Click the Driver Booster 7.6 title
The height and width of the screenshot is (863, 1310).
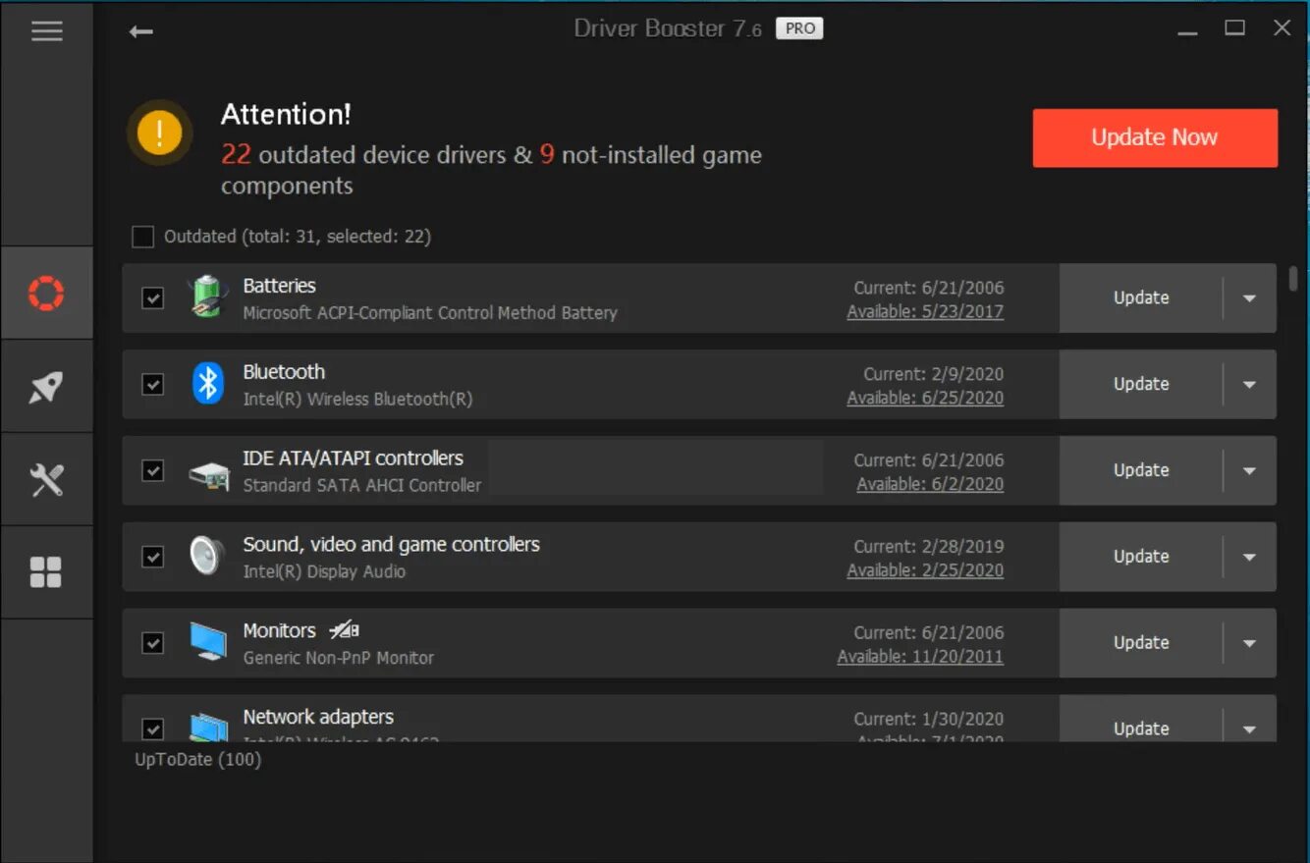[668, 29]
